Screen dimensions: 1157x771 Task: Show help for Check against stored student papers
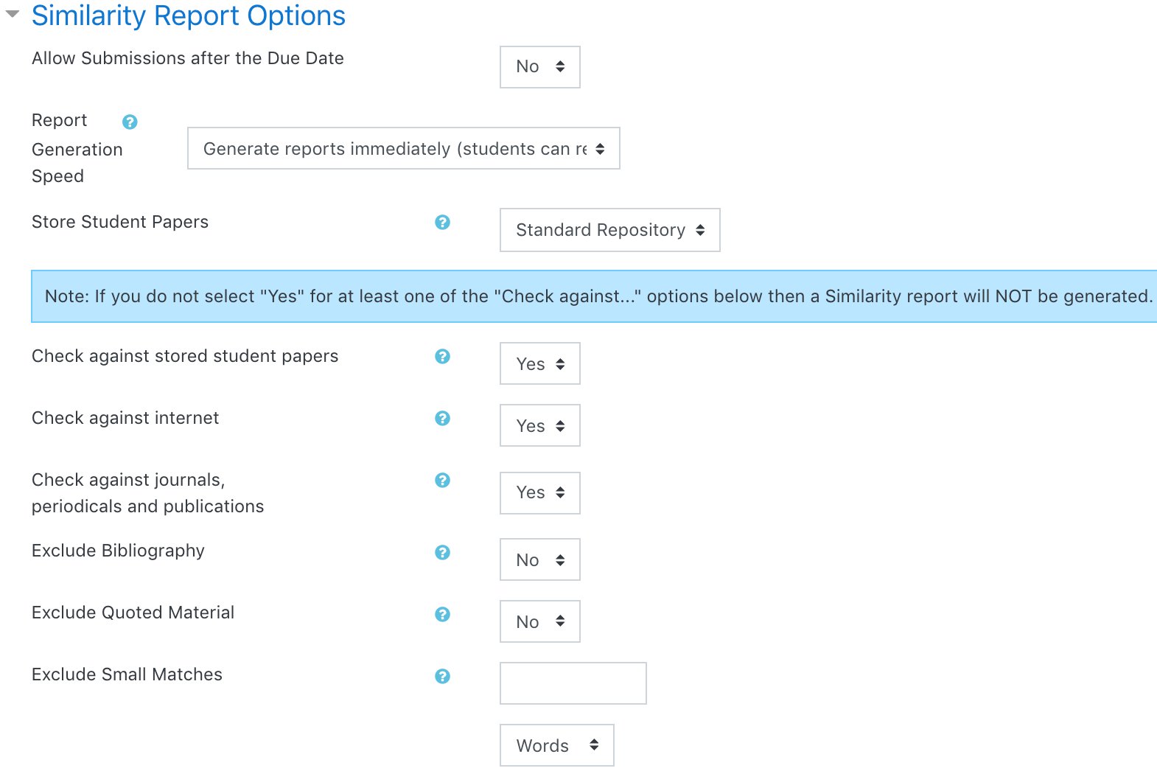(x=442, y=356)
